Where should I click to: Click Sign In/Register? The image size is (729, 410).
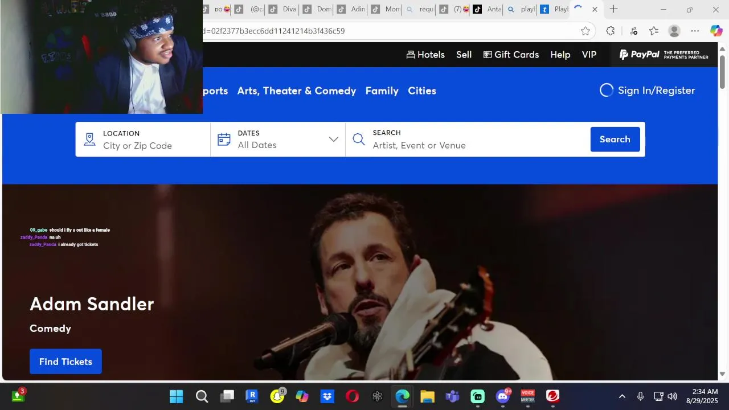tap(648, 91)
